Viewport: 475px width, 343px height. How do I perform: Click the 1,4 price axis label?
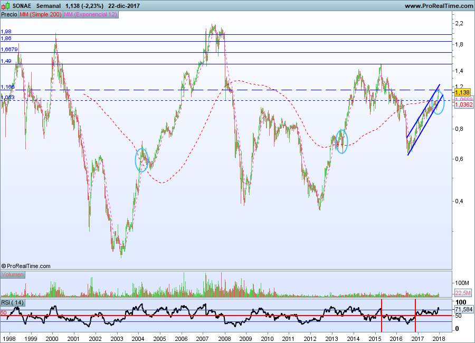point(459,71)
